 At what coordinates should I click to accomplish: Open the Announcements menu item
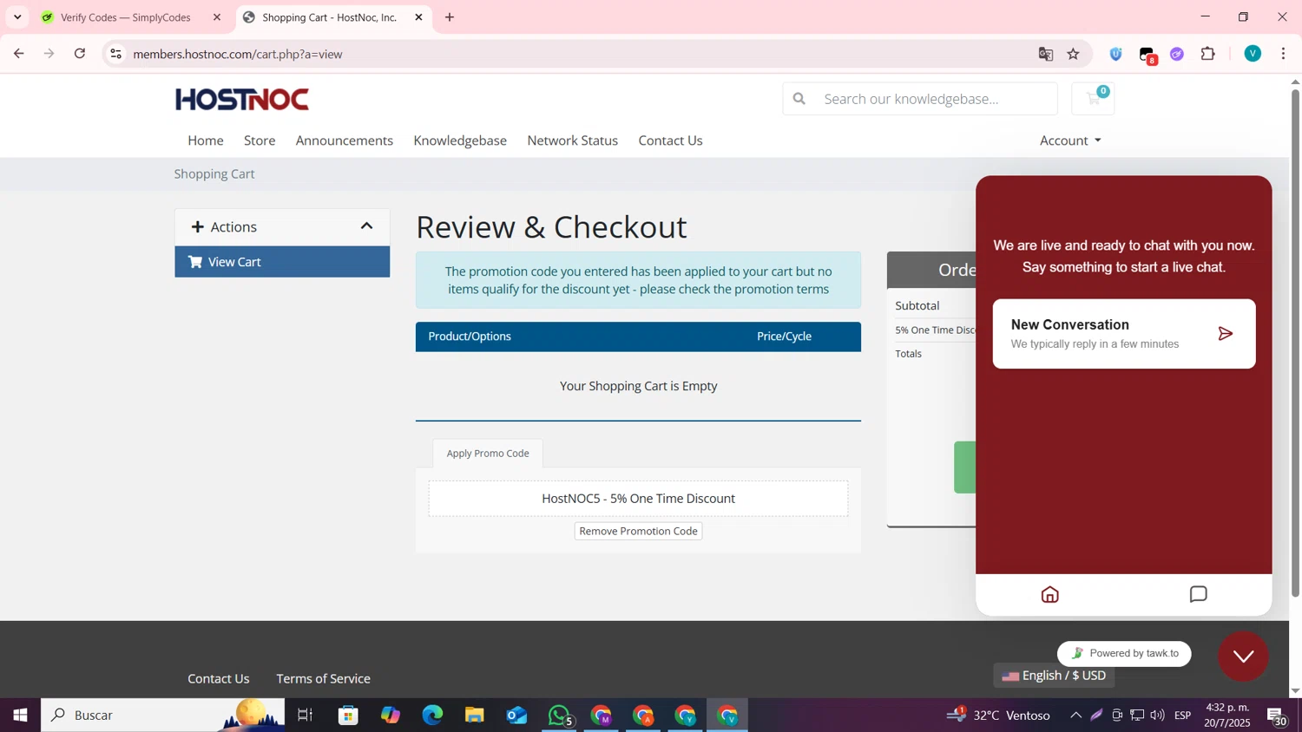345,141
